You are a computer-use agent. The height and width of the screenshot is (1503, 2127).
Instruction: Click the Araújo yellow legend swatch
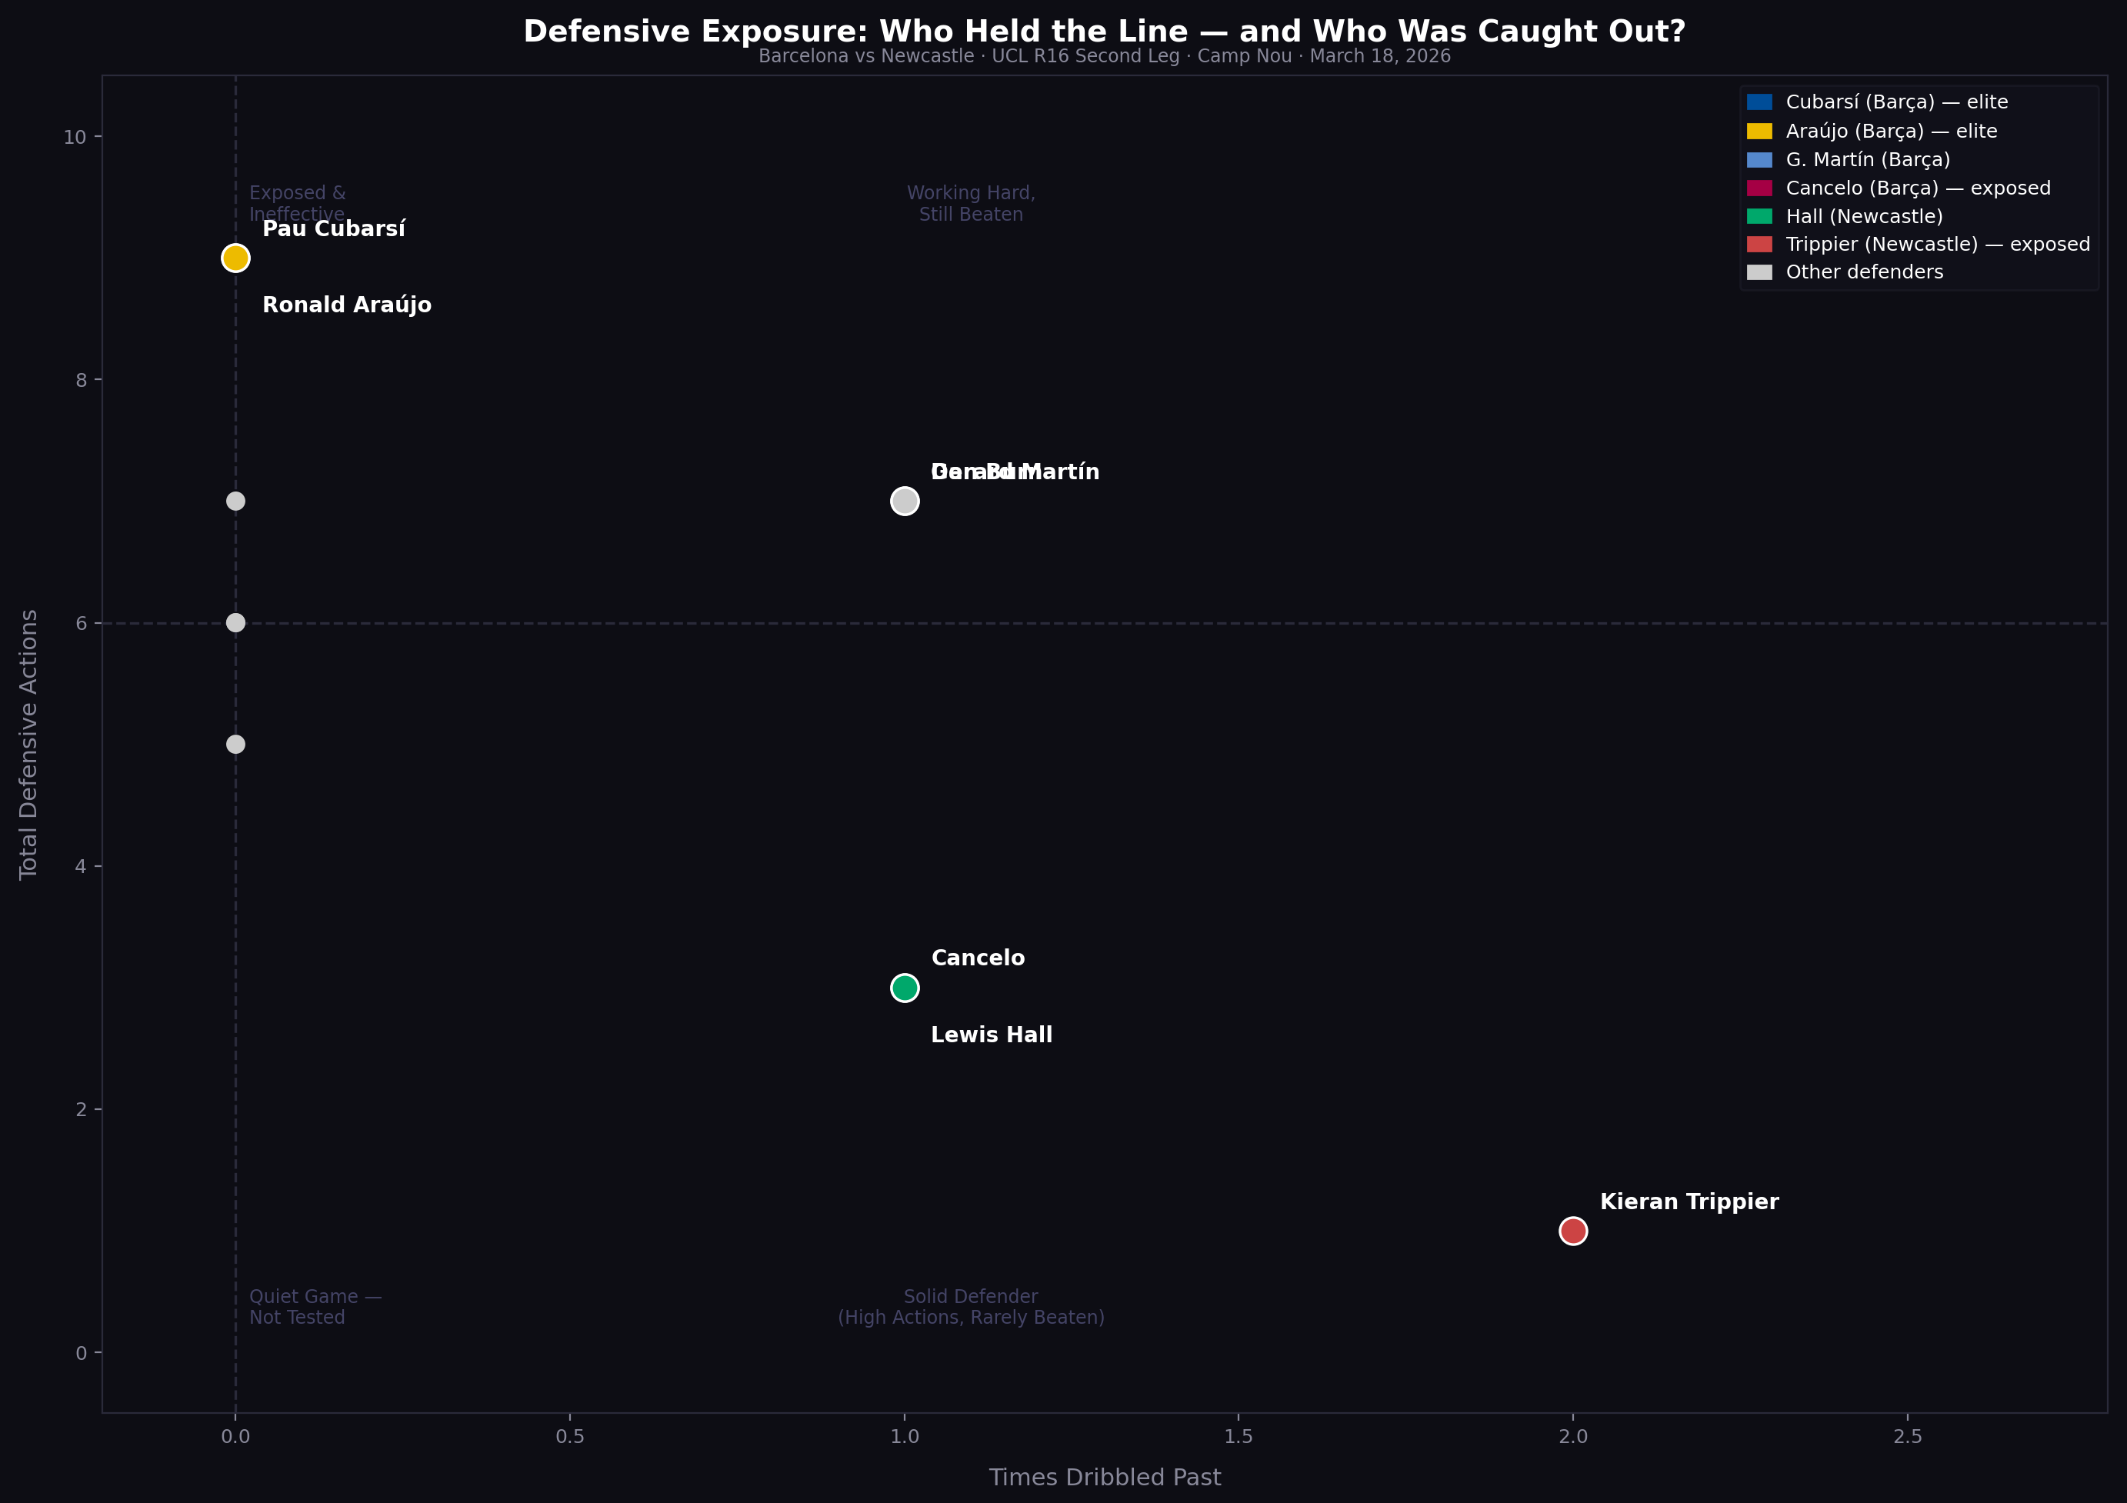(1759, 132)
